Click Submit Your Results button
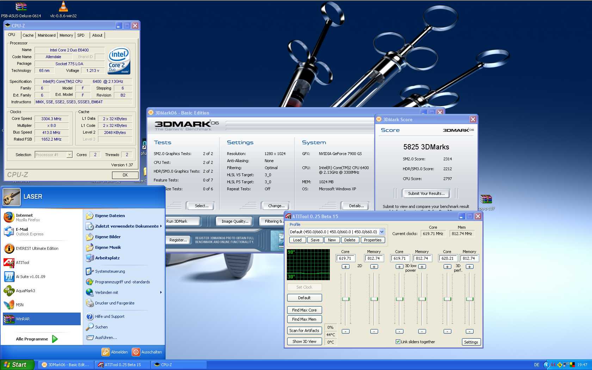592x370 pixels. coord(426,193)
